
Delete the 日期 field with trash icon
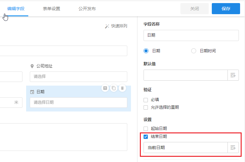click(122, 88)
